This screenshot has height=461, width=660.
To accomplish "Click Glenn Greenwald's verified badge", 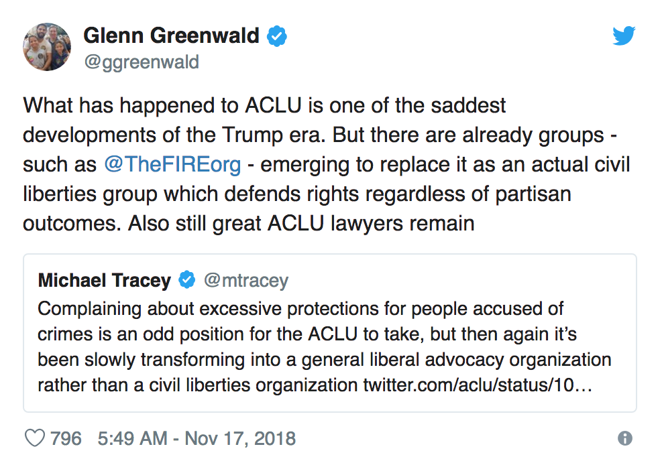I will [277, 36].
